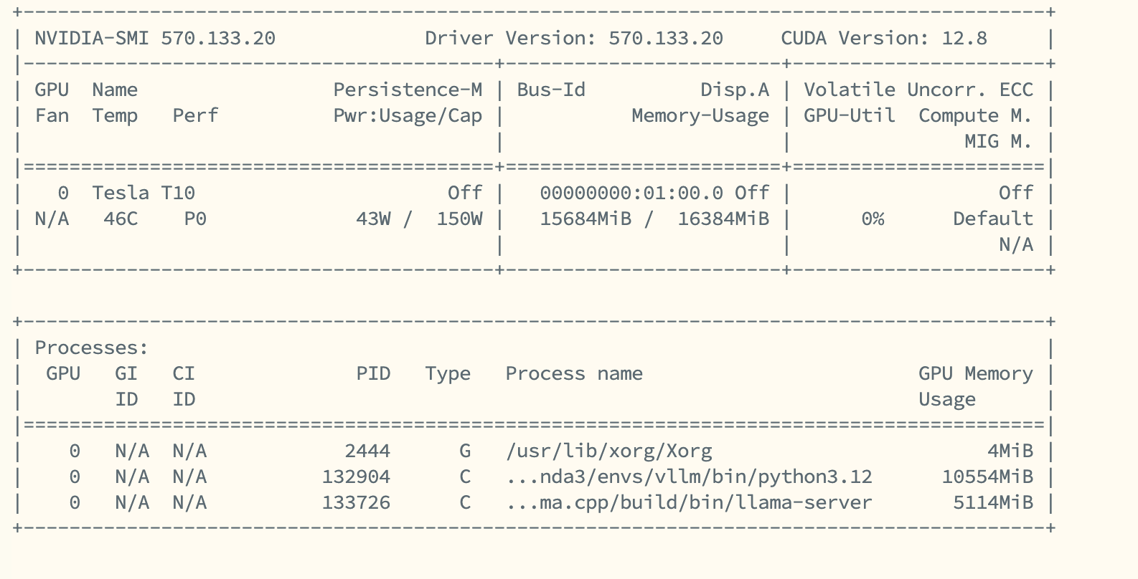Click the 'Temp' header label
Viewport: 1138px width, 579px height.
115,115
